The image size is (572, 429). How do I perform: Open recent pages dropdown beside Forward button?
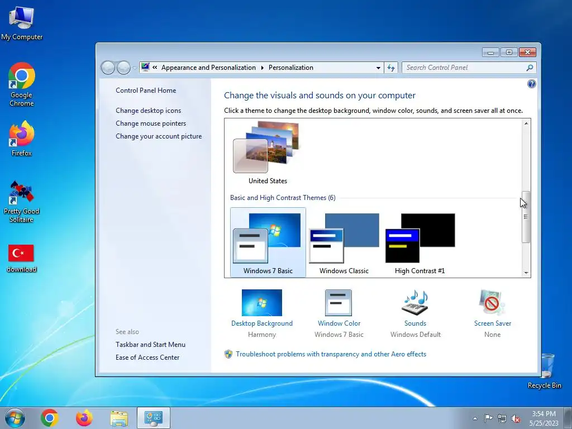[135, 68]
